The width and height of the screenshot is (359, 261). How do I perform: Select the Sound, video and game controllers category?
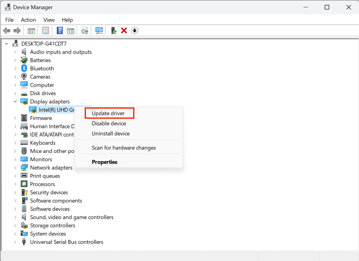coord(71,217)
